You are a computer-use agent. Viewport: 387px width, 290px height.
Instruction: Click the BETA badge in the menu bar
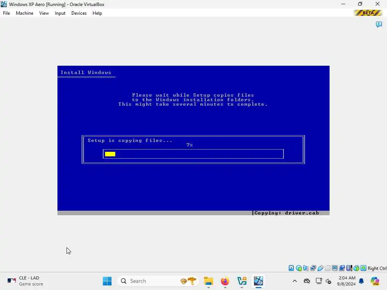pyautogui.click(x=368, y=13)
